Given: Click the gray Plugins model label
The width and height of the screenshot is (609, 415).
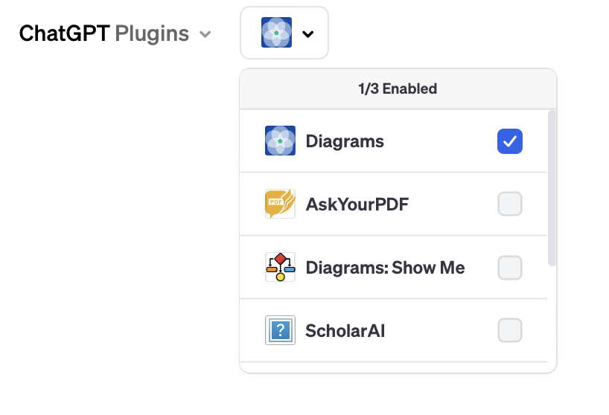Looking at the screenshot, I should click(x=152, y=34).
